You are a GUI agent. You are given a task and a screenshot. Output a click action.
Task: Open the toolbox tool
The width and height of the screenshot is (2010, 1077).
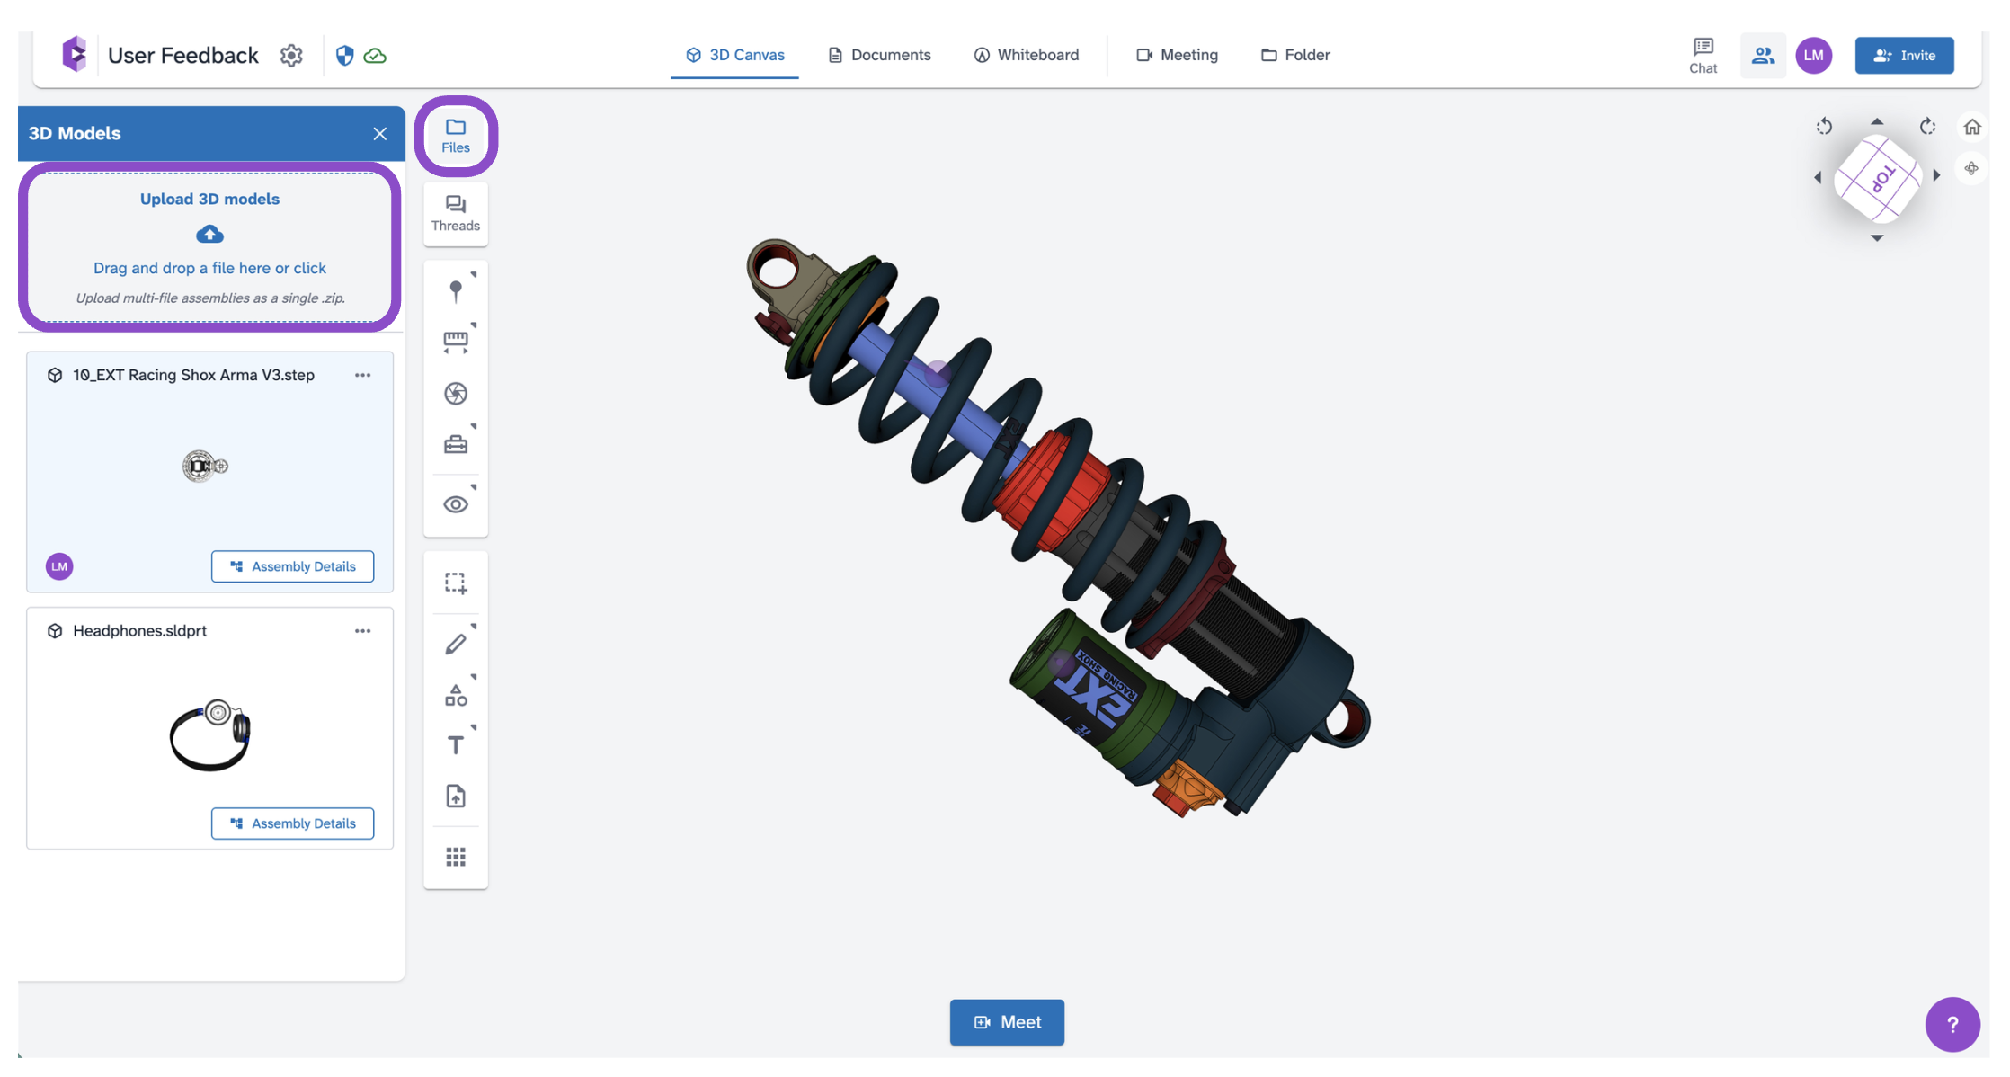(x=456, y=444)
